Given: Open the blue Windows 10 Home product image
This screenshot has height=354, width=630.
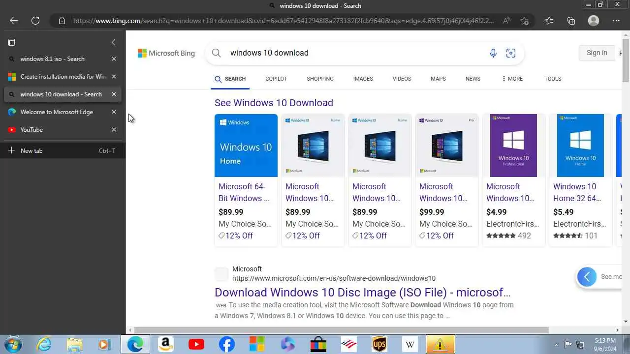Looking at the screenshot, I should [x=246, y=146].
